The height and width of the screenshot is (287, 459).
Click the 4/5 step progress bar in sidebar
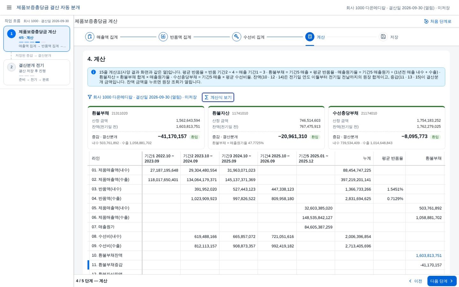point(32,42)
